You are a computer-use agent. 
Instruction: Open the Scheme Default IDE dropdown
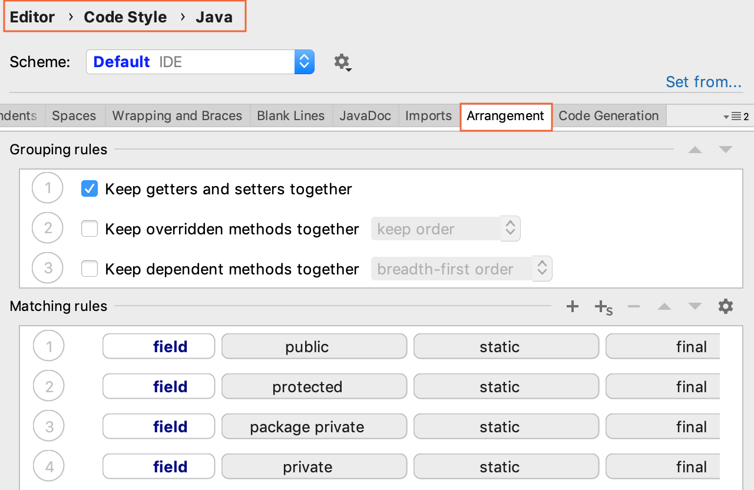pos(200,62)
